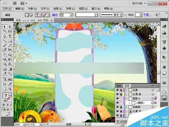The width and height of the screenshot is (169, 127).
Task: Click the Fill swatch with question mark
Action: pos(5,95)
